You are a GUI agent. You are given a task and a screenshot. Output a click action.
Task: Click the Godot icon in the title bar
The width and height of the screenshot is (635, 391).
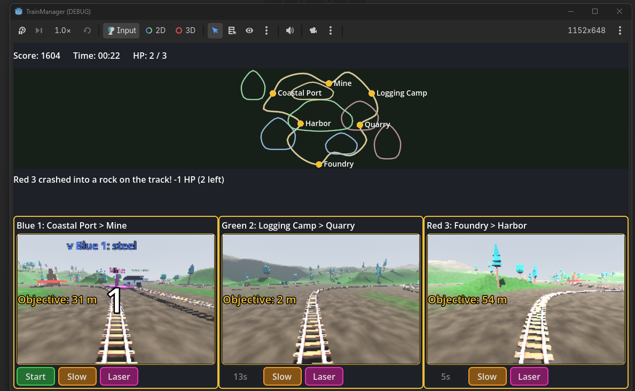point(19,11)
